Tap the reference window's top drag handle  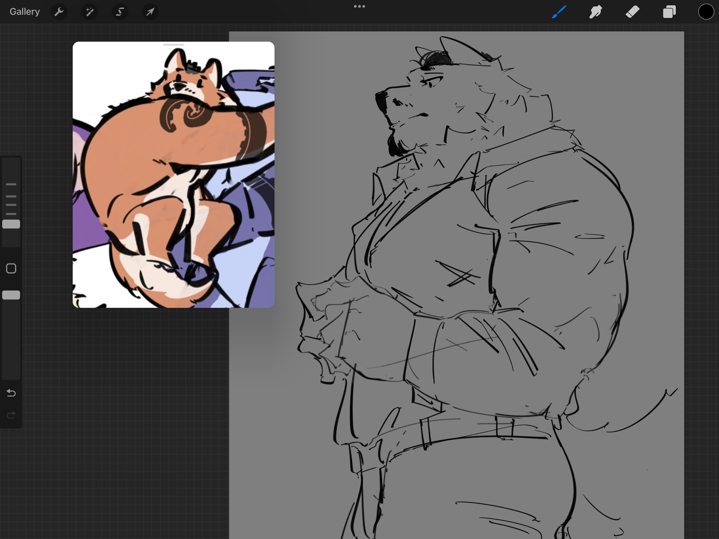point(173,45)
